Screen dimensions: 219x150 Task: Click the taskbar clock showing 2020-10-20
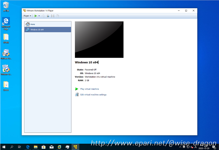coord(204,147)
